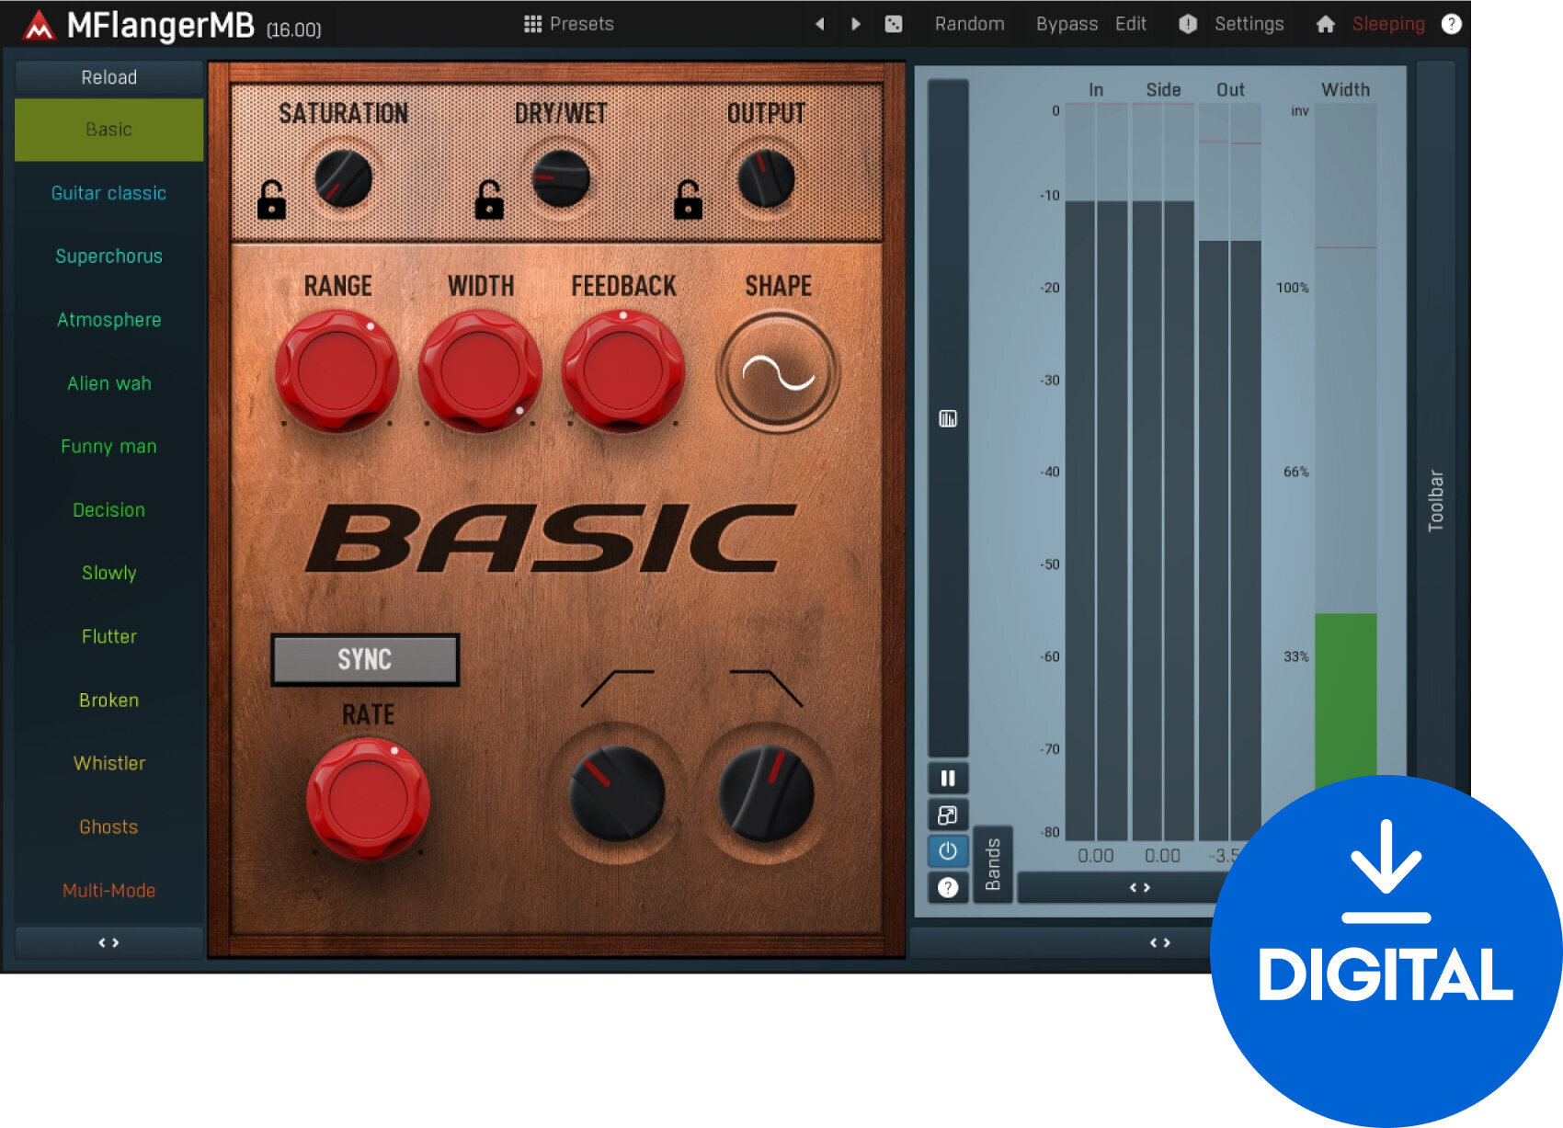This screenshot has width=1563, height=1128.
Task: Switch to the Bands tab
Action: (992, 862)
